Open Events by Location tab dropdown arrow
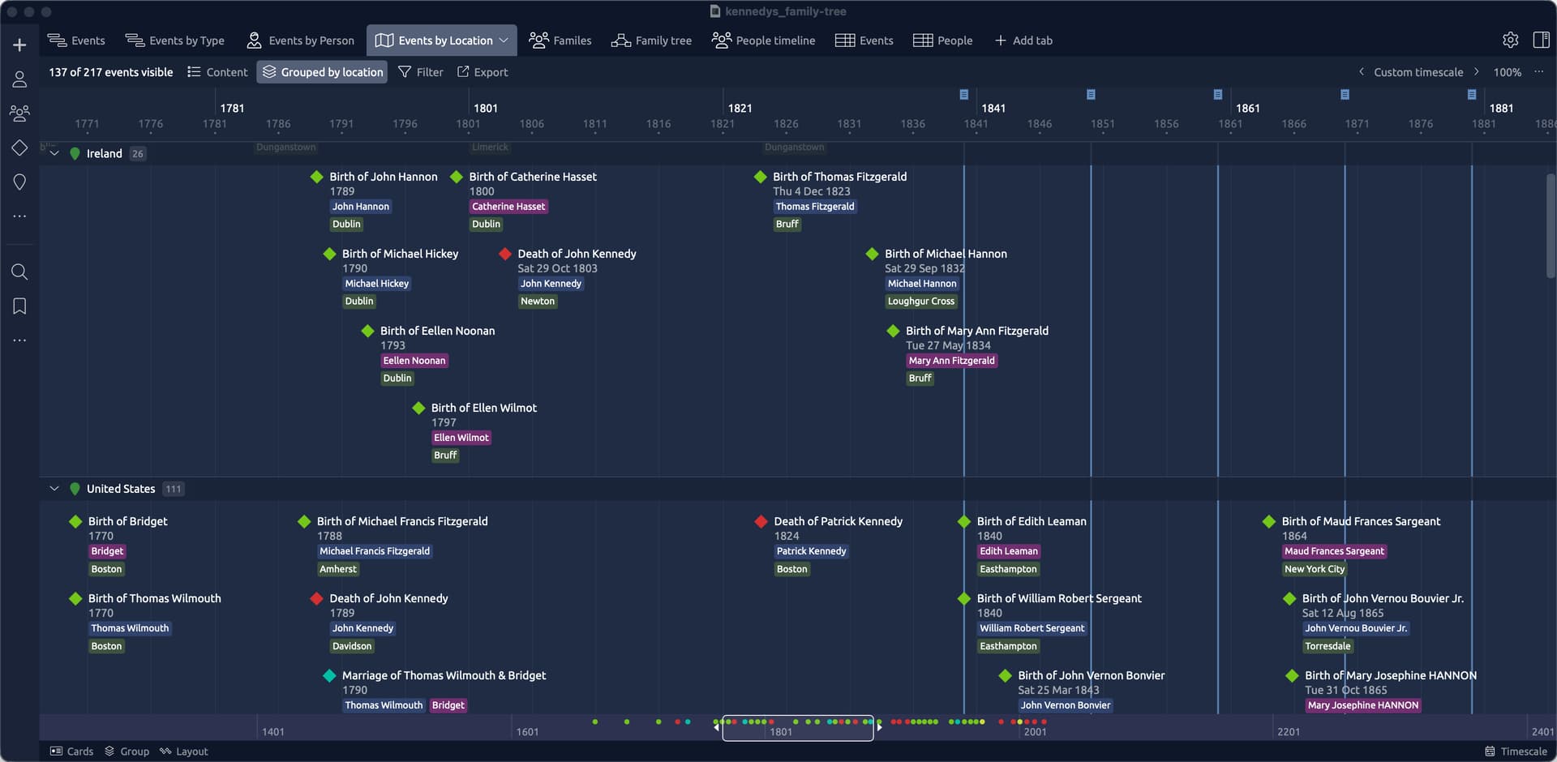The height and width of the screenshot is (762, 1557). point(504,41)
